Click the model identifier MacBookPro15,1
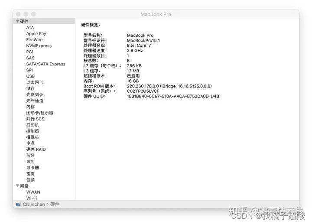This screenshot has width=312, height=224. [143, 40]
